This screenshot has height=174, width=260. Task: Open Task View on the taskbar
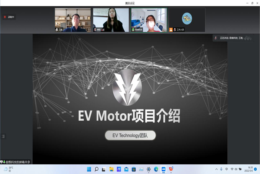coord(104,169)
